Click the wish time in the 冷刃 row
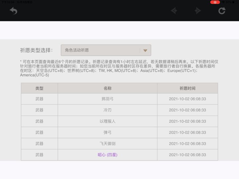 click(x=188, y=110)
